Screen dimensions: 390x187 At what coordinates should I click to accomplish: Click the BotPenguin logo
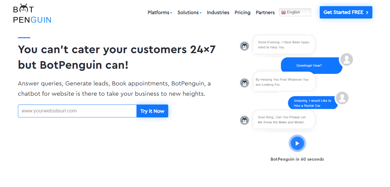pyautogui.click(x=32, y=14)
